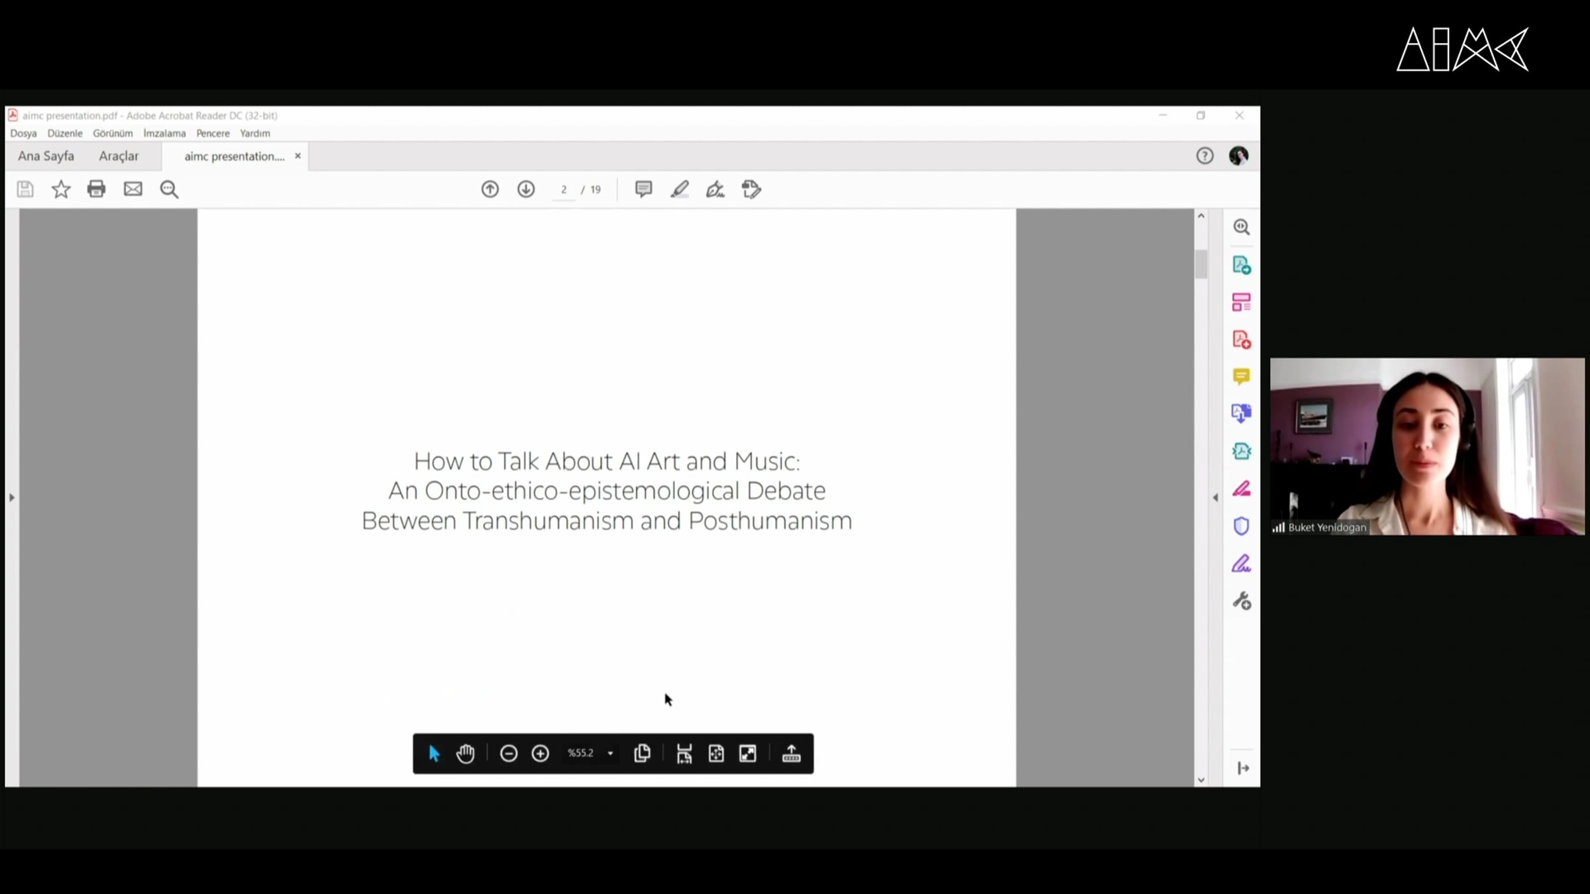The width and height of the screenshot is (1590, 894).
Task: Open the Find text magnifier
Action: pyautogui.click(x=169, y=189)
